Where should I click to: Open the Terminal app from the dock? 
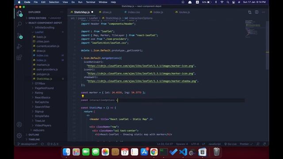164,152
